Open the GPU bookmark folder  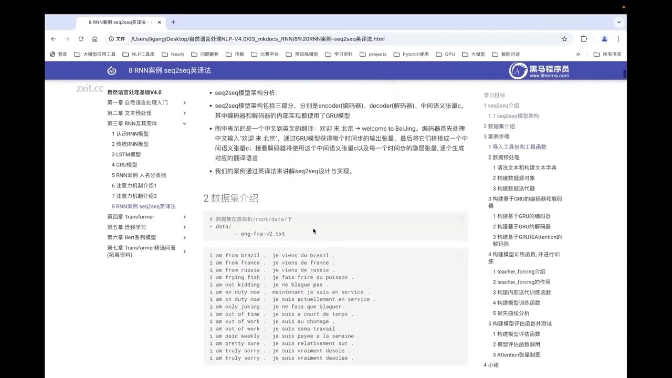(x=445, y=54)
